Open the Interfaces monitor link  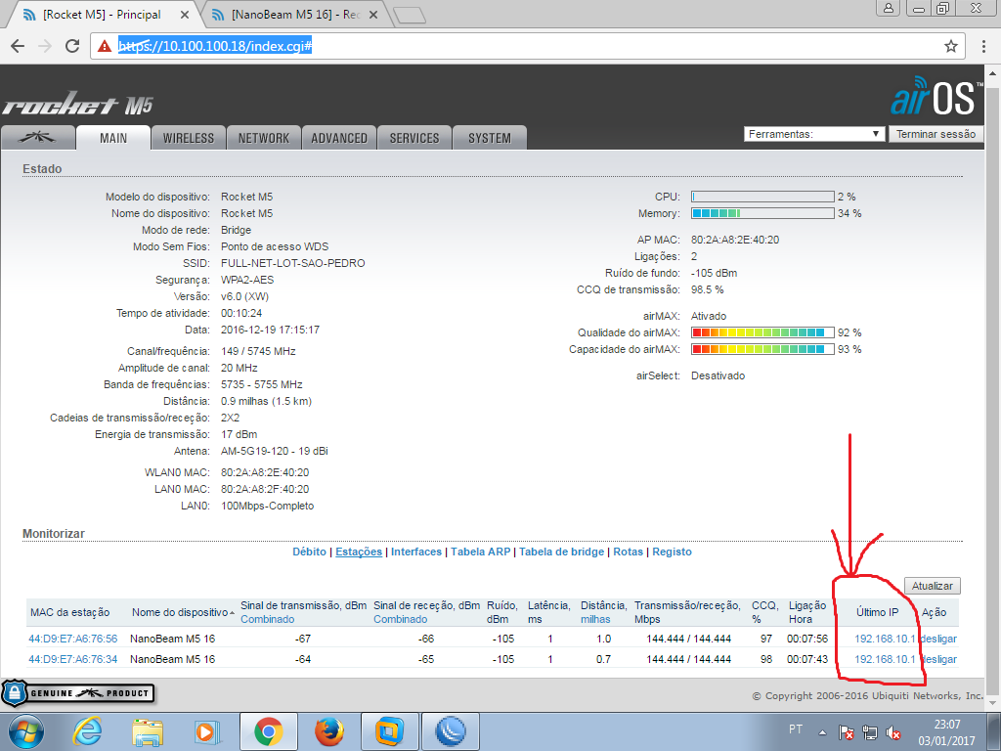click(x=416, y=552)
